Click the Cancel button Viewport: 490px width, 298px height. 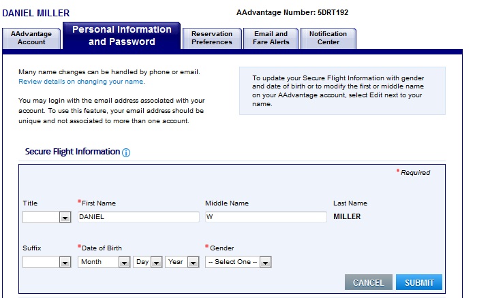(368, 282)
